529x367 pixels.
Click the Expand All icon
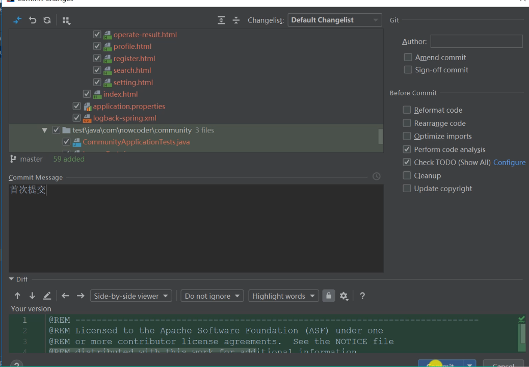[x=221, y=20]
